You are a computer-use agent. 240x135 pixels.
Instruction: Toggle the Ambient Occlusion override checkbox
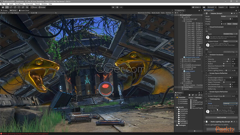click(x=208, y=55)
